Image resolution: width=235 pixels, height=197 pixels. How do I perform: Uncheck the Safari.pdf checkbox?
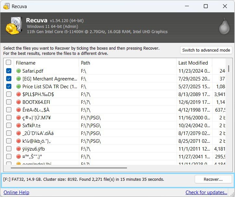(x=9, y=71)
